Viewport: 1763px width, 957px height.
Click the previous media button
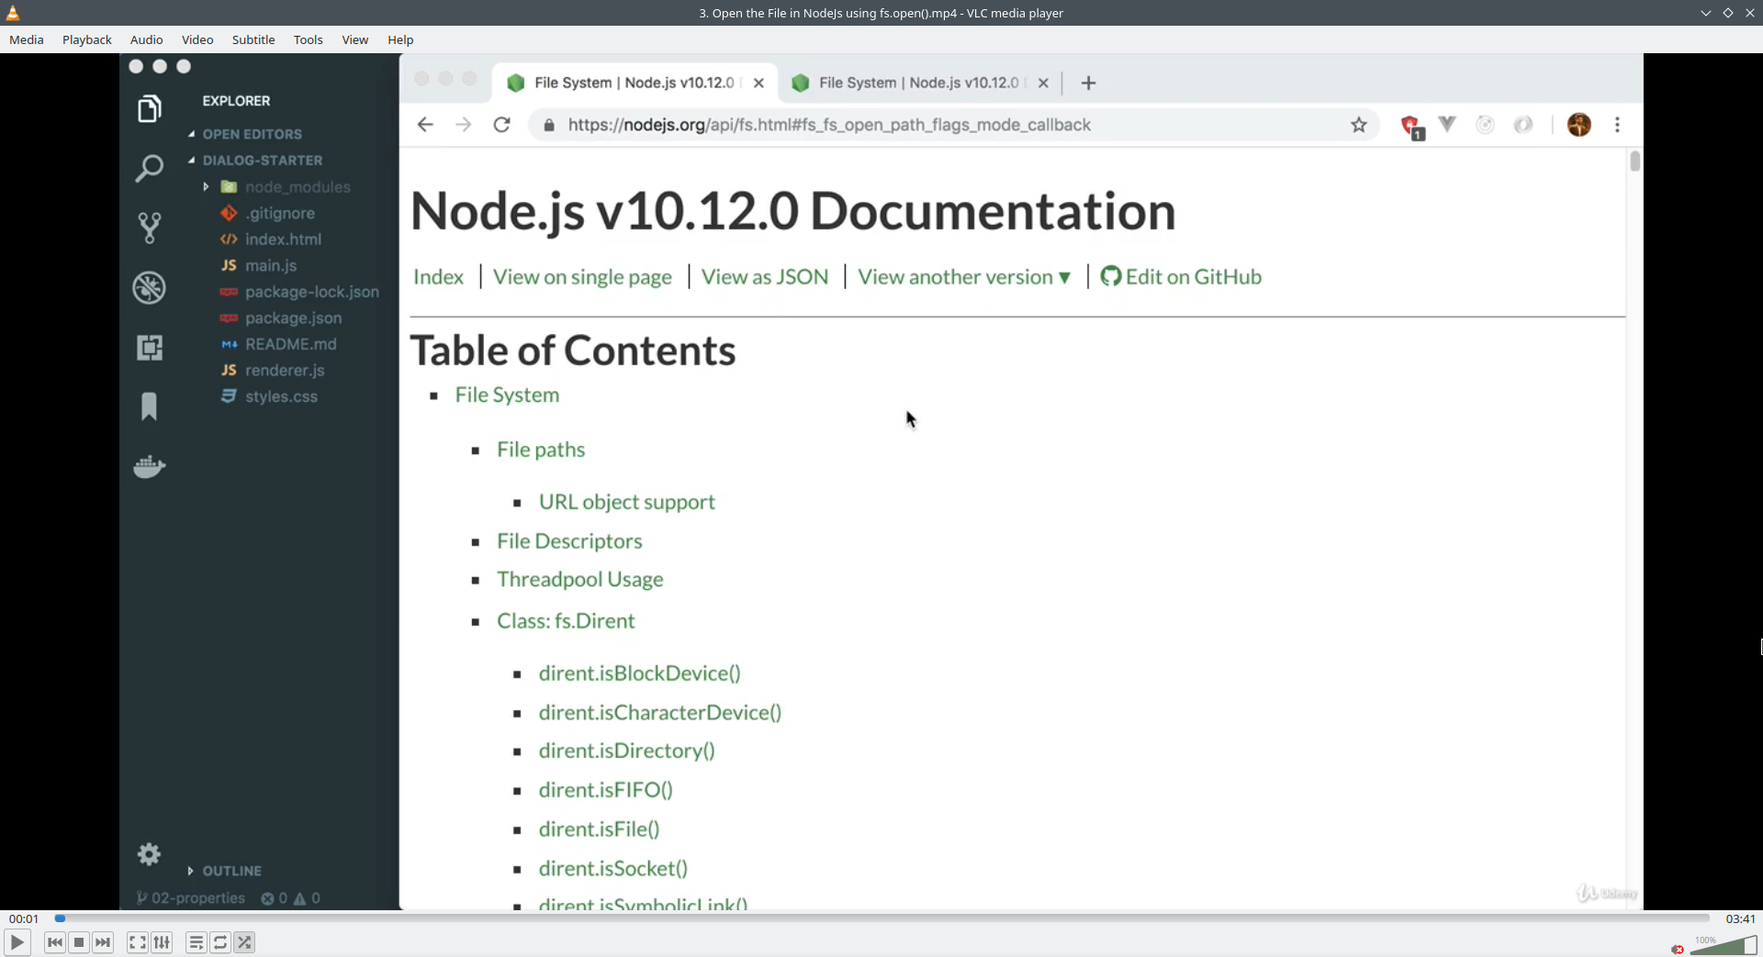coord(55,942)
